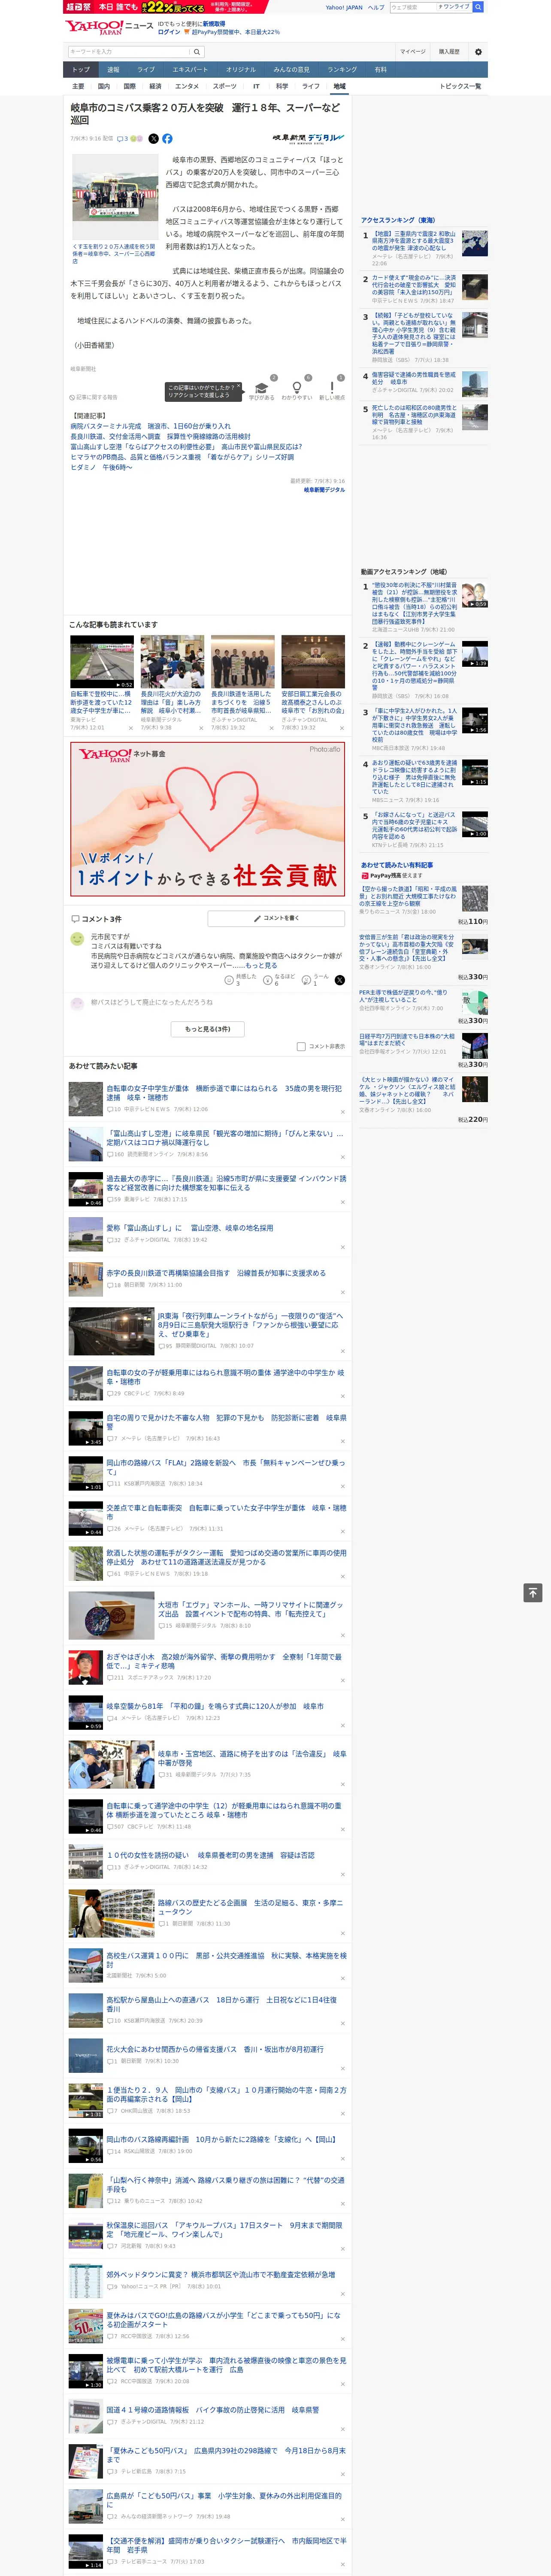This screenshot has height=2576, width=551.
Task: Focus the ウェブ検索 input field
Action: (413, 7)
